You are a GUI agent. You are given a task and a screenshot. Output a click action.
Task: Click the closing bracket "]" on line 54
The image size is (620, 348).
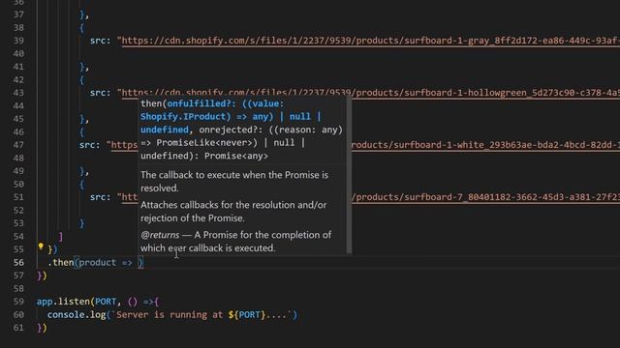[60, 236]
